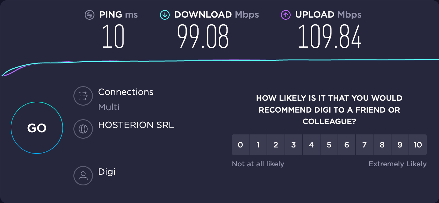Click the user profile icon beside Digi
Viewport: 439px width, 203px height.
pyautogui.click(x=83, y=175)
